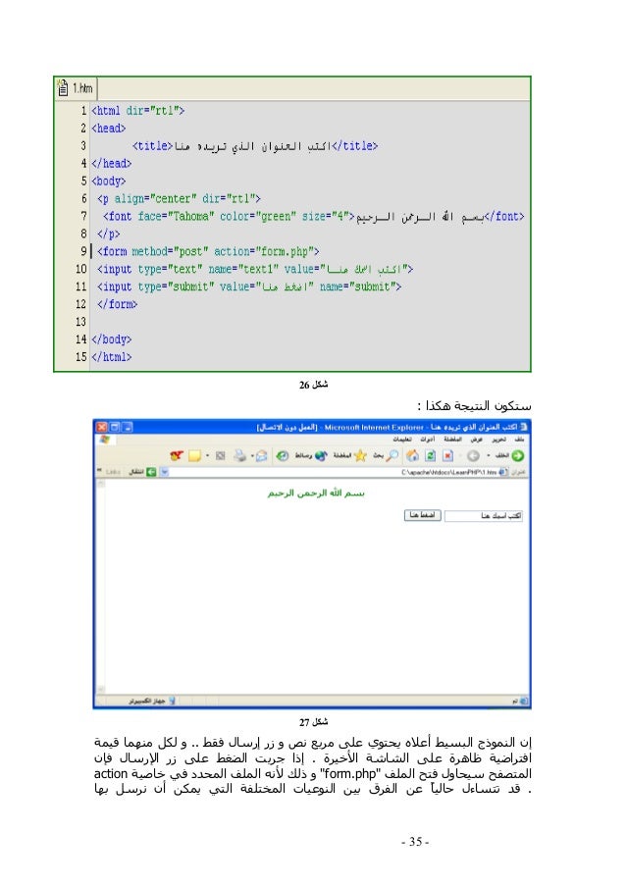Click the Refresh icon in IE toolbar

pos(431,455)
